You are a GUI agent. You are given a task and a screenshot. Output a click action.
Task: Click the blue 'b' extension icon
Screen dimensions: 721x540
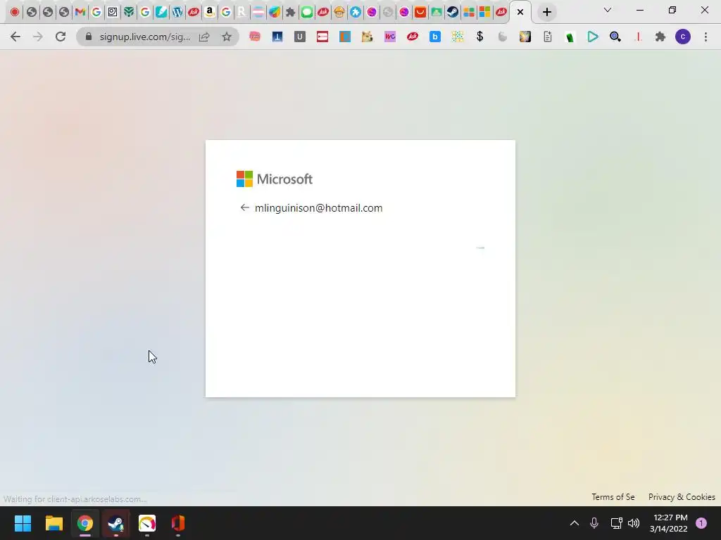click(434, 37)
